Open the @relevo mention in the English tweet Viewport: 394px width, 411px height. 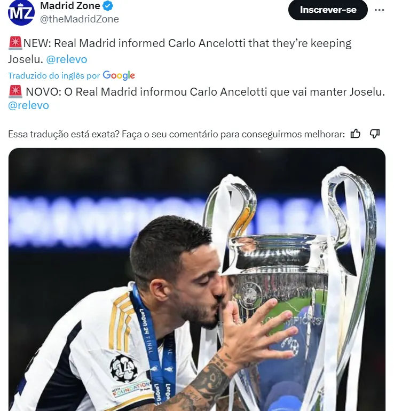pyautogui.click(x=67, y=59)
